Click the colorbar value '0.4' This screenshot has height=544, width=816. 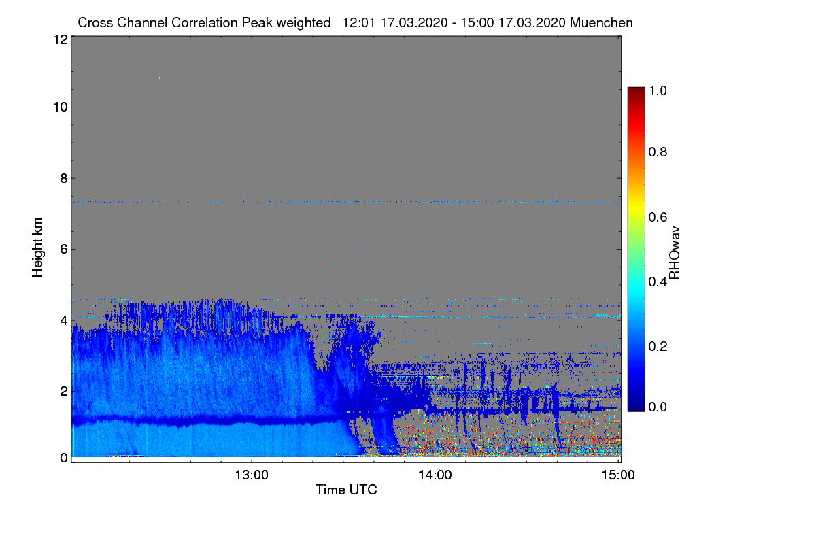[657, 281]
